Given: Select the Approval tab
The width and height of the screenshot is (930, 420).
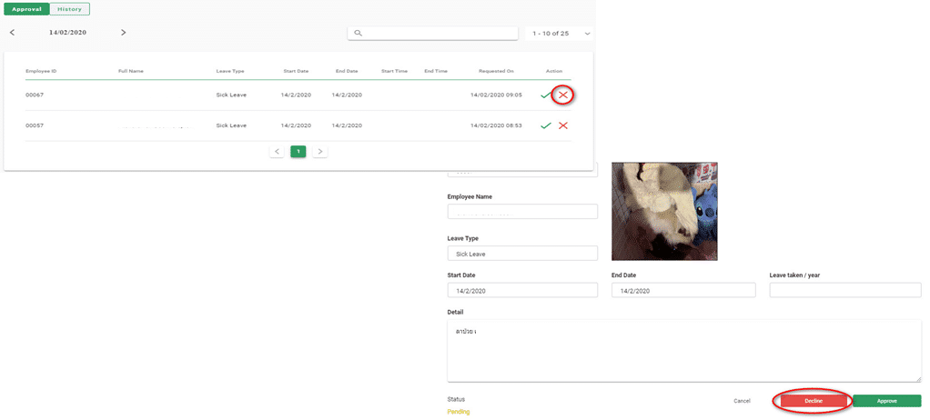Looking at the screenshot, I should point(26,9).
